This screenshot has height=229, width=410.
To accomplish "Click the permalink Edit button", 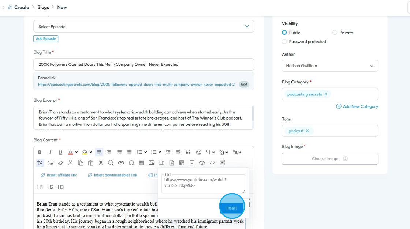I will [x=244, y=84].
